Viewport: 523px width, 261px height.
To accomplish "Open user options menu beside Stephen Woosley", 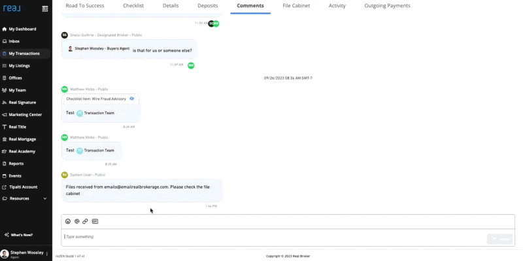I will click(47, 254).
